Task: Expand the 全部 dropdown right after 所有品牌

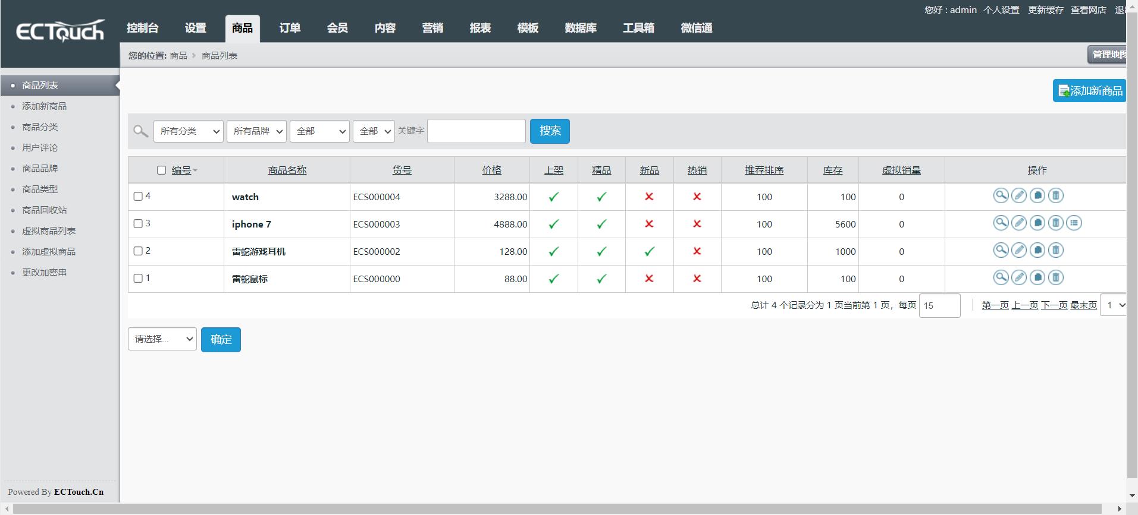Action: click(x=319, y=131)
